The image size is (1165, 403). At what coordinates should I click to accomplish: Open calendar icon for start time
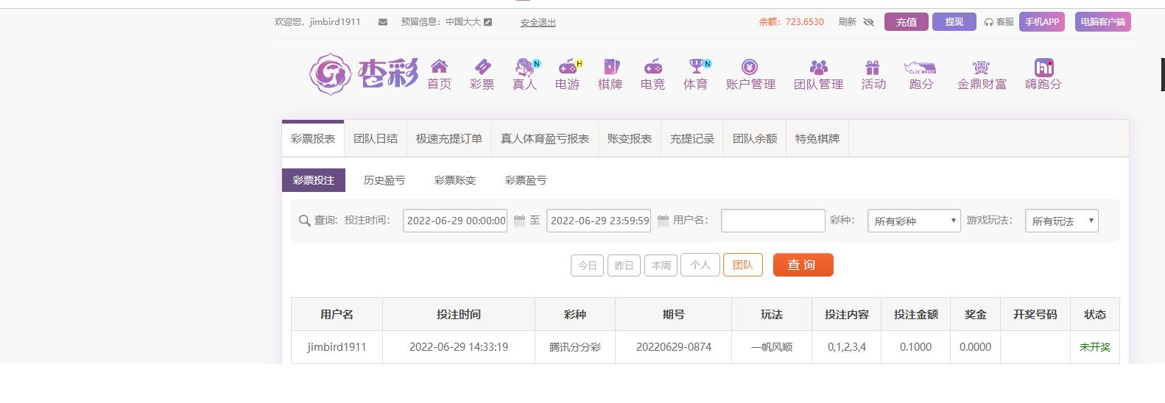tap(519, 221)
